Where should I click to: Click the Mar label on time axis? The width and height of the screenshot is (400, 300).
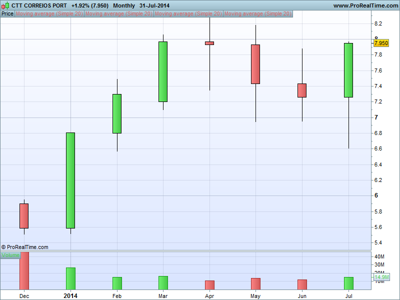click(163, 296)
